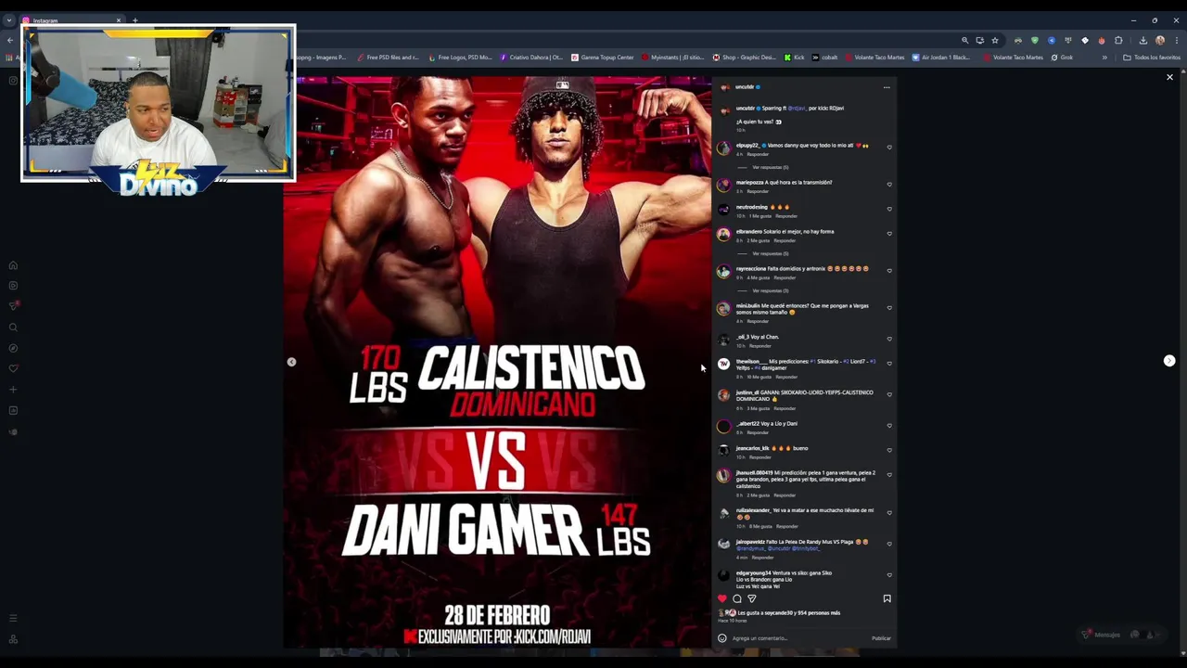Unlike the post via red heart icon
The image size is (1187, 668).
coord(722,598)
